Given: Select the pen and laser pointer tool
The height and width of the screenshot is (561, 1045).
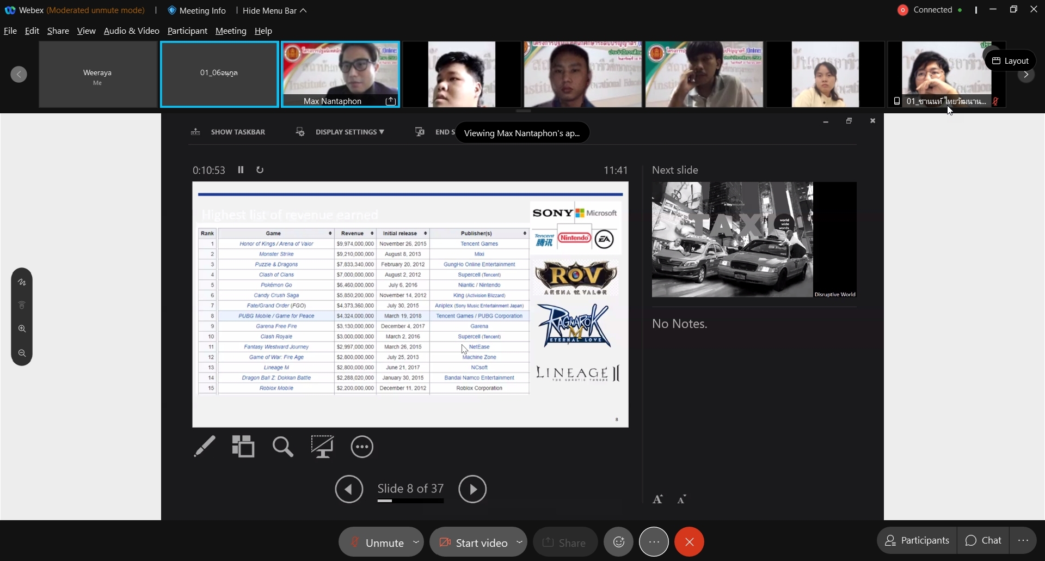Looking at the screenshot, I should 205,447.
